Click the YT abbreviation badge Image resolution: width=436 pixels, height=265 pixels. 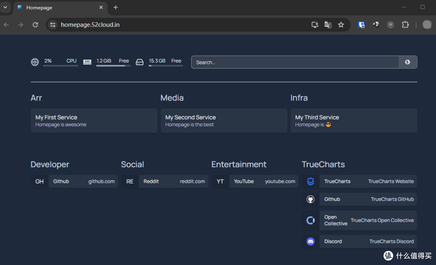220,182
